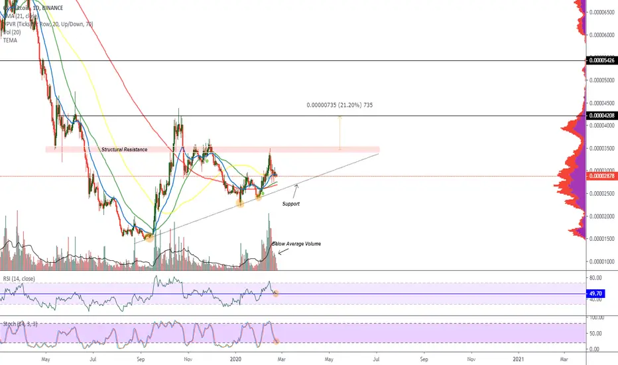Click the 0.00005000 price axis label

pyautogui.click(x=602, y=80)
